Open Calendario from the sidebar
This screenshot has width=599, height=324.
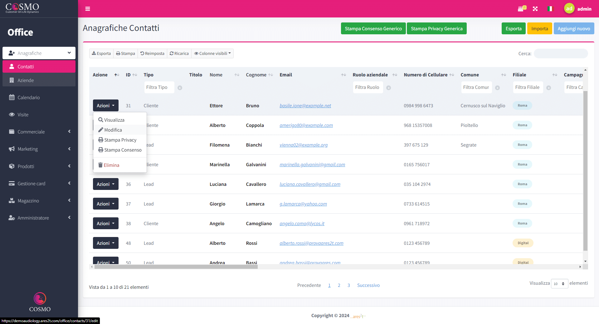coord(39,97)
